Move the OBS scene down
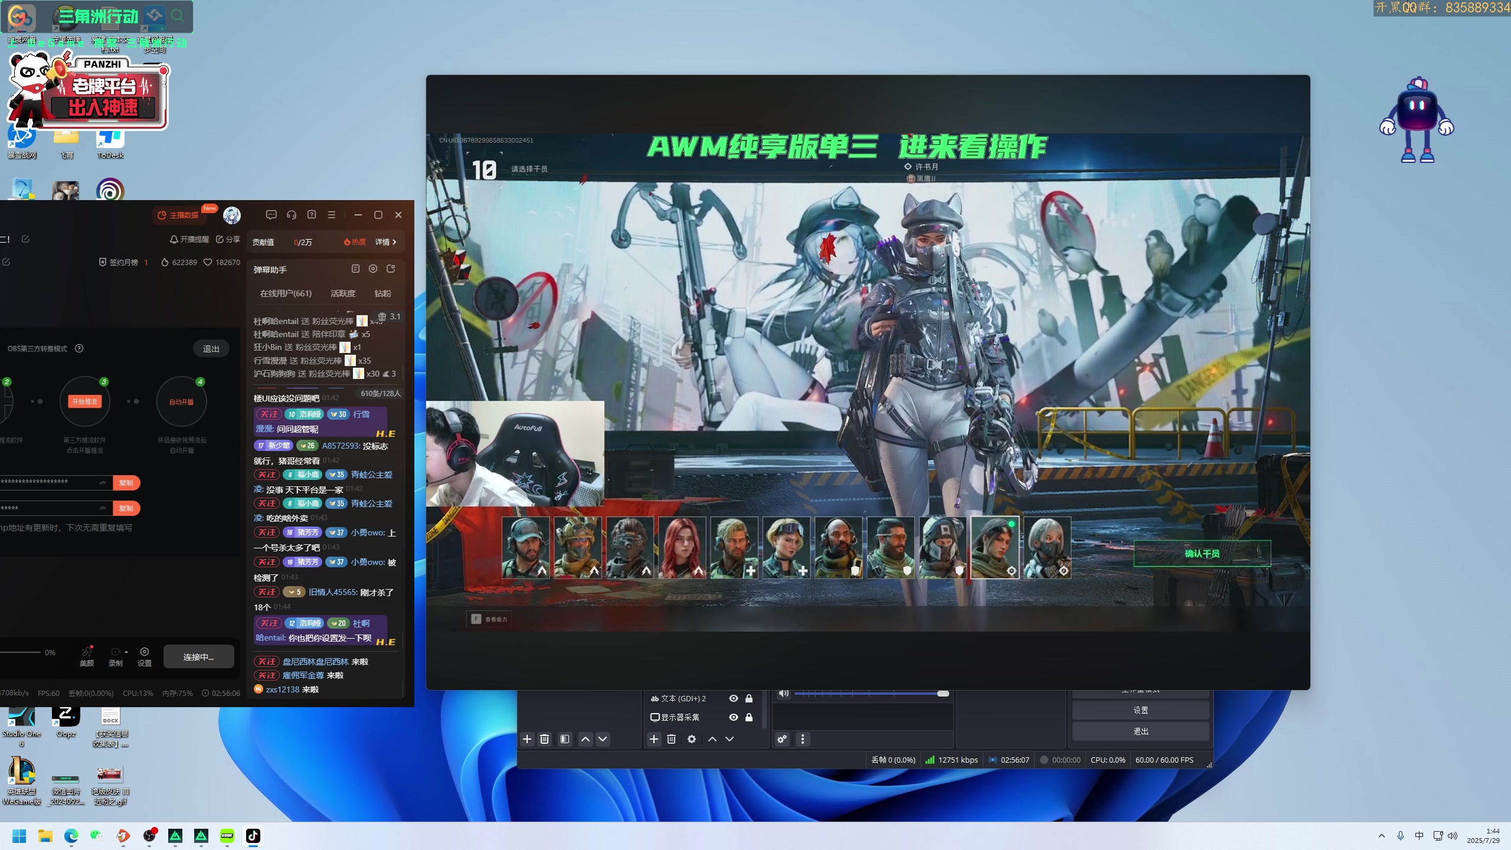The image size is (1511, 850). coord(603,739)
